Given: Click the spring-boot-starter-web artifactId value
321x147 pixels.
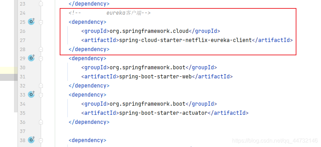Looking at the screenshot, I should 155,77.
